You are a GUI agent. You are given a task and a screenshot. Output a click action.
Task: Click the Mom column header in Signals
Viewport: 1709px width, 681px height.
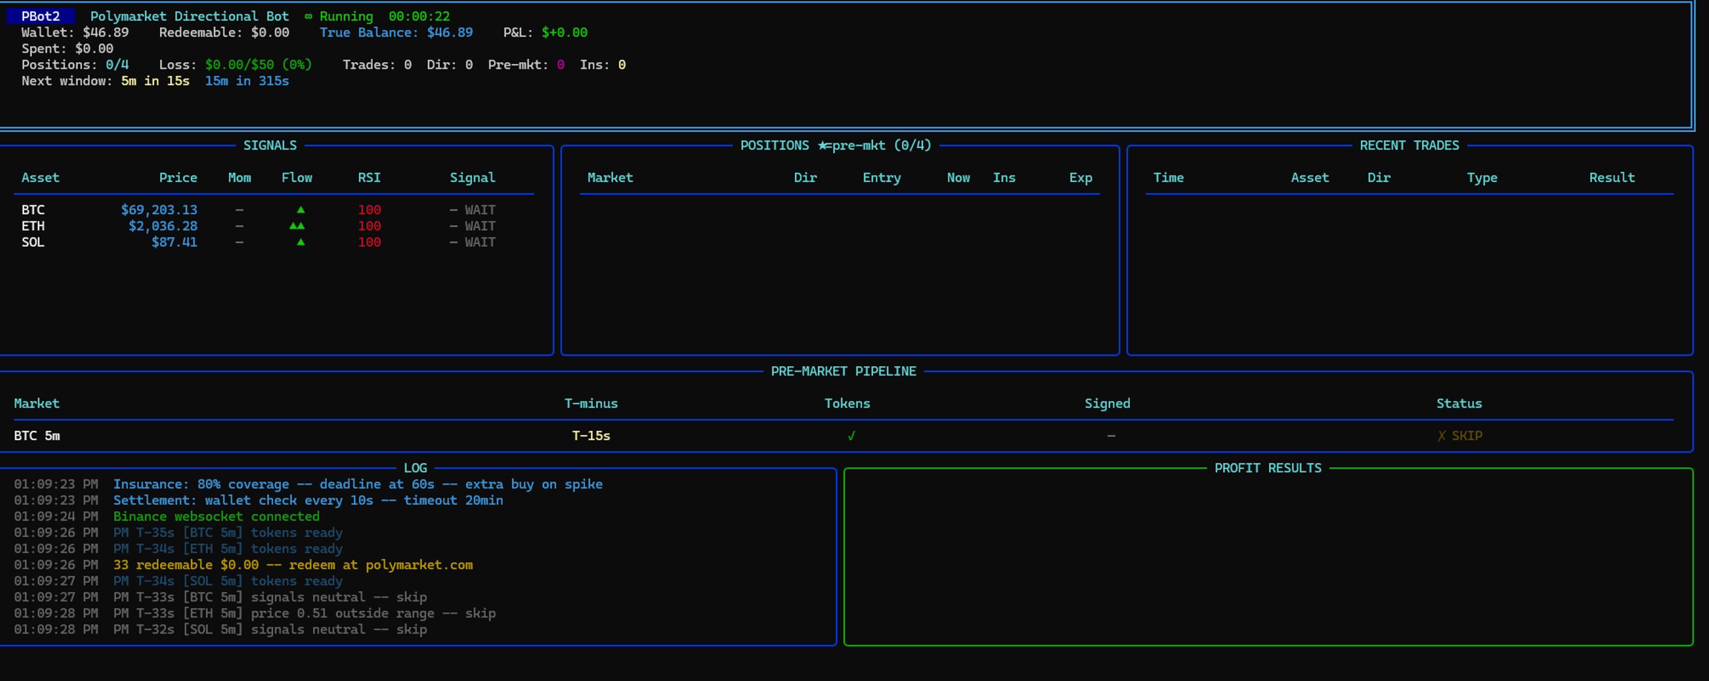tap(240, 177)
